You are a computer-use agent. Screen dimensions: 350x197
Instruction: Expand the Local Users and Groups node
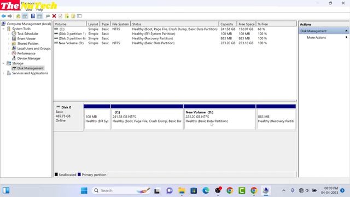[x=9, y=49]
